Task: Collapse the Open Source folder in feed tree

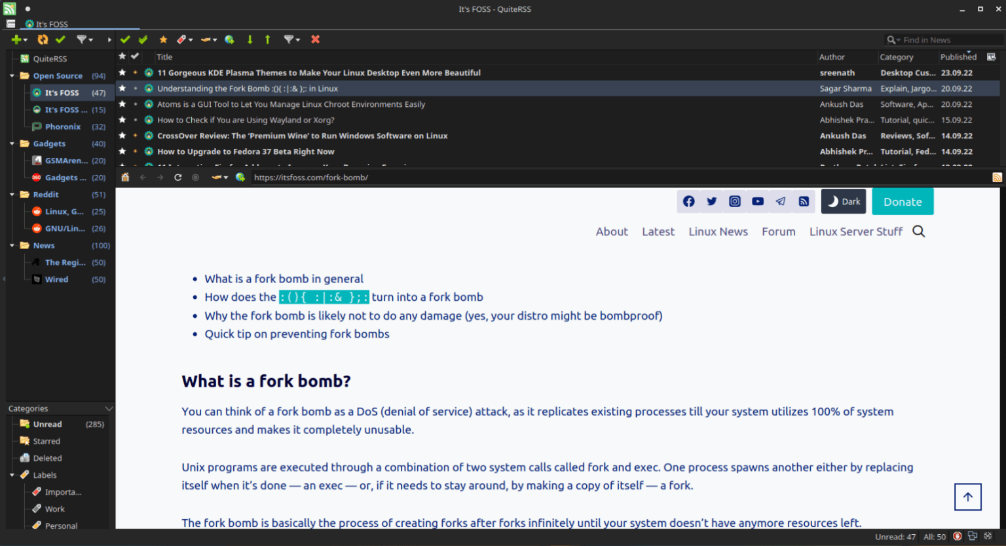Action: point(12,75)
